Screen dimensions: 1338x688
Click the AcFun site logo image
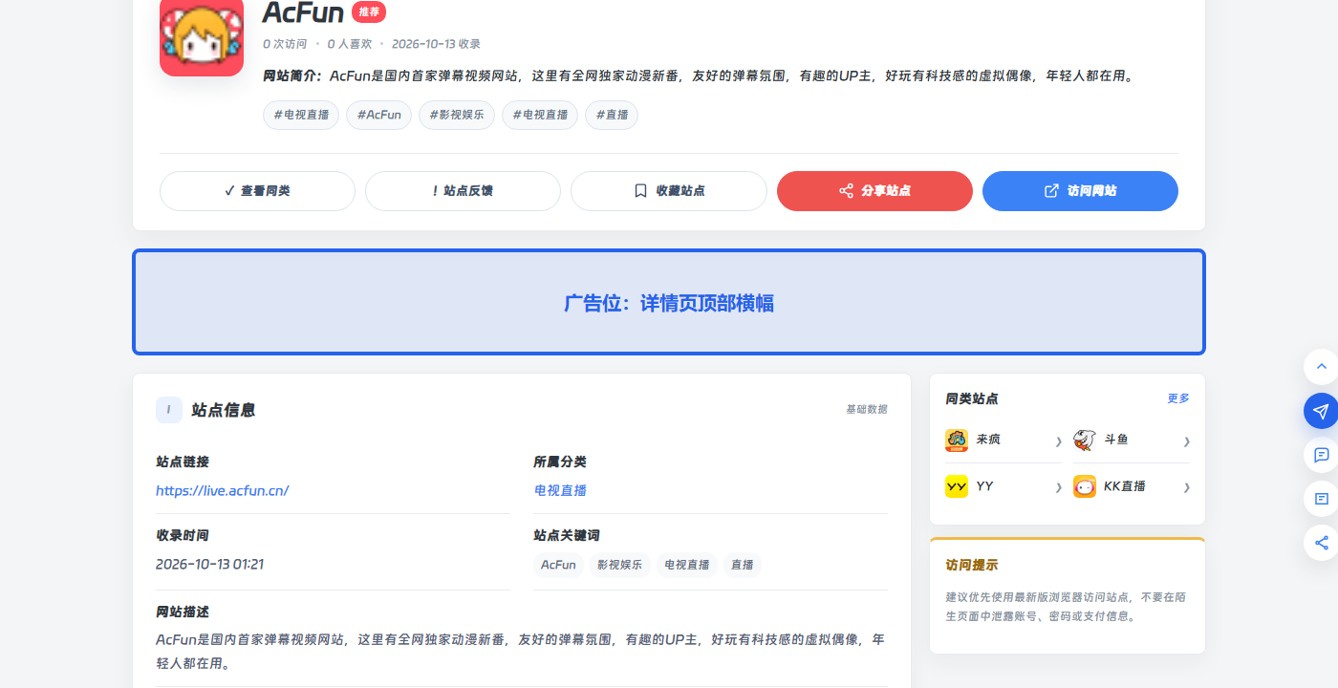click(202, 35)
